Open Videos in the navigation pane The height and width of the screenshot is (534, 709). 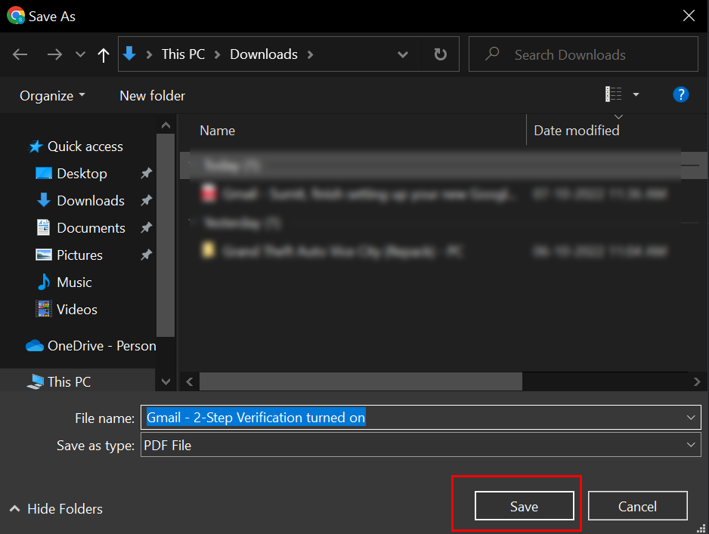tap(77, 309)
